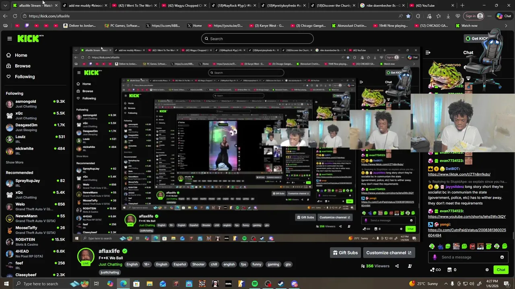515x289 pixels.
Task: Open a new browser tab
Action: pos(462,5)
